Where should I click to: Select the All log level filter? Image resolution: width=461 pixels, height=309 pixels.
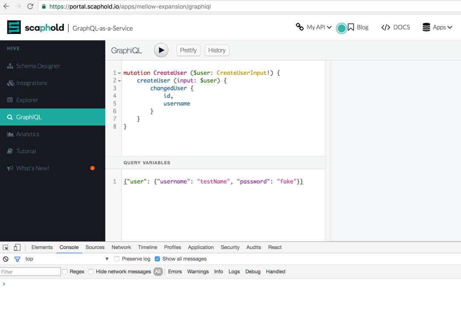pyautogui.click(x=158, y=272)
